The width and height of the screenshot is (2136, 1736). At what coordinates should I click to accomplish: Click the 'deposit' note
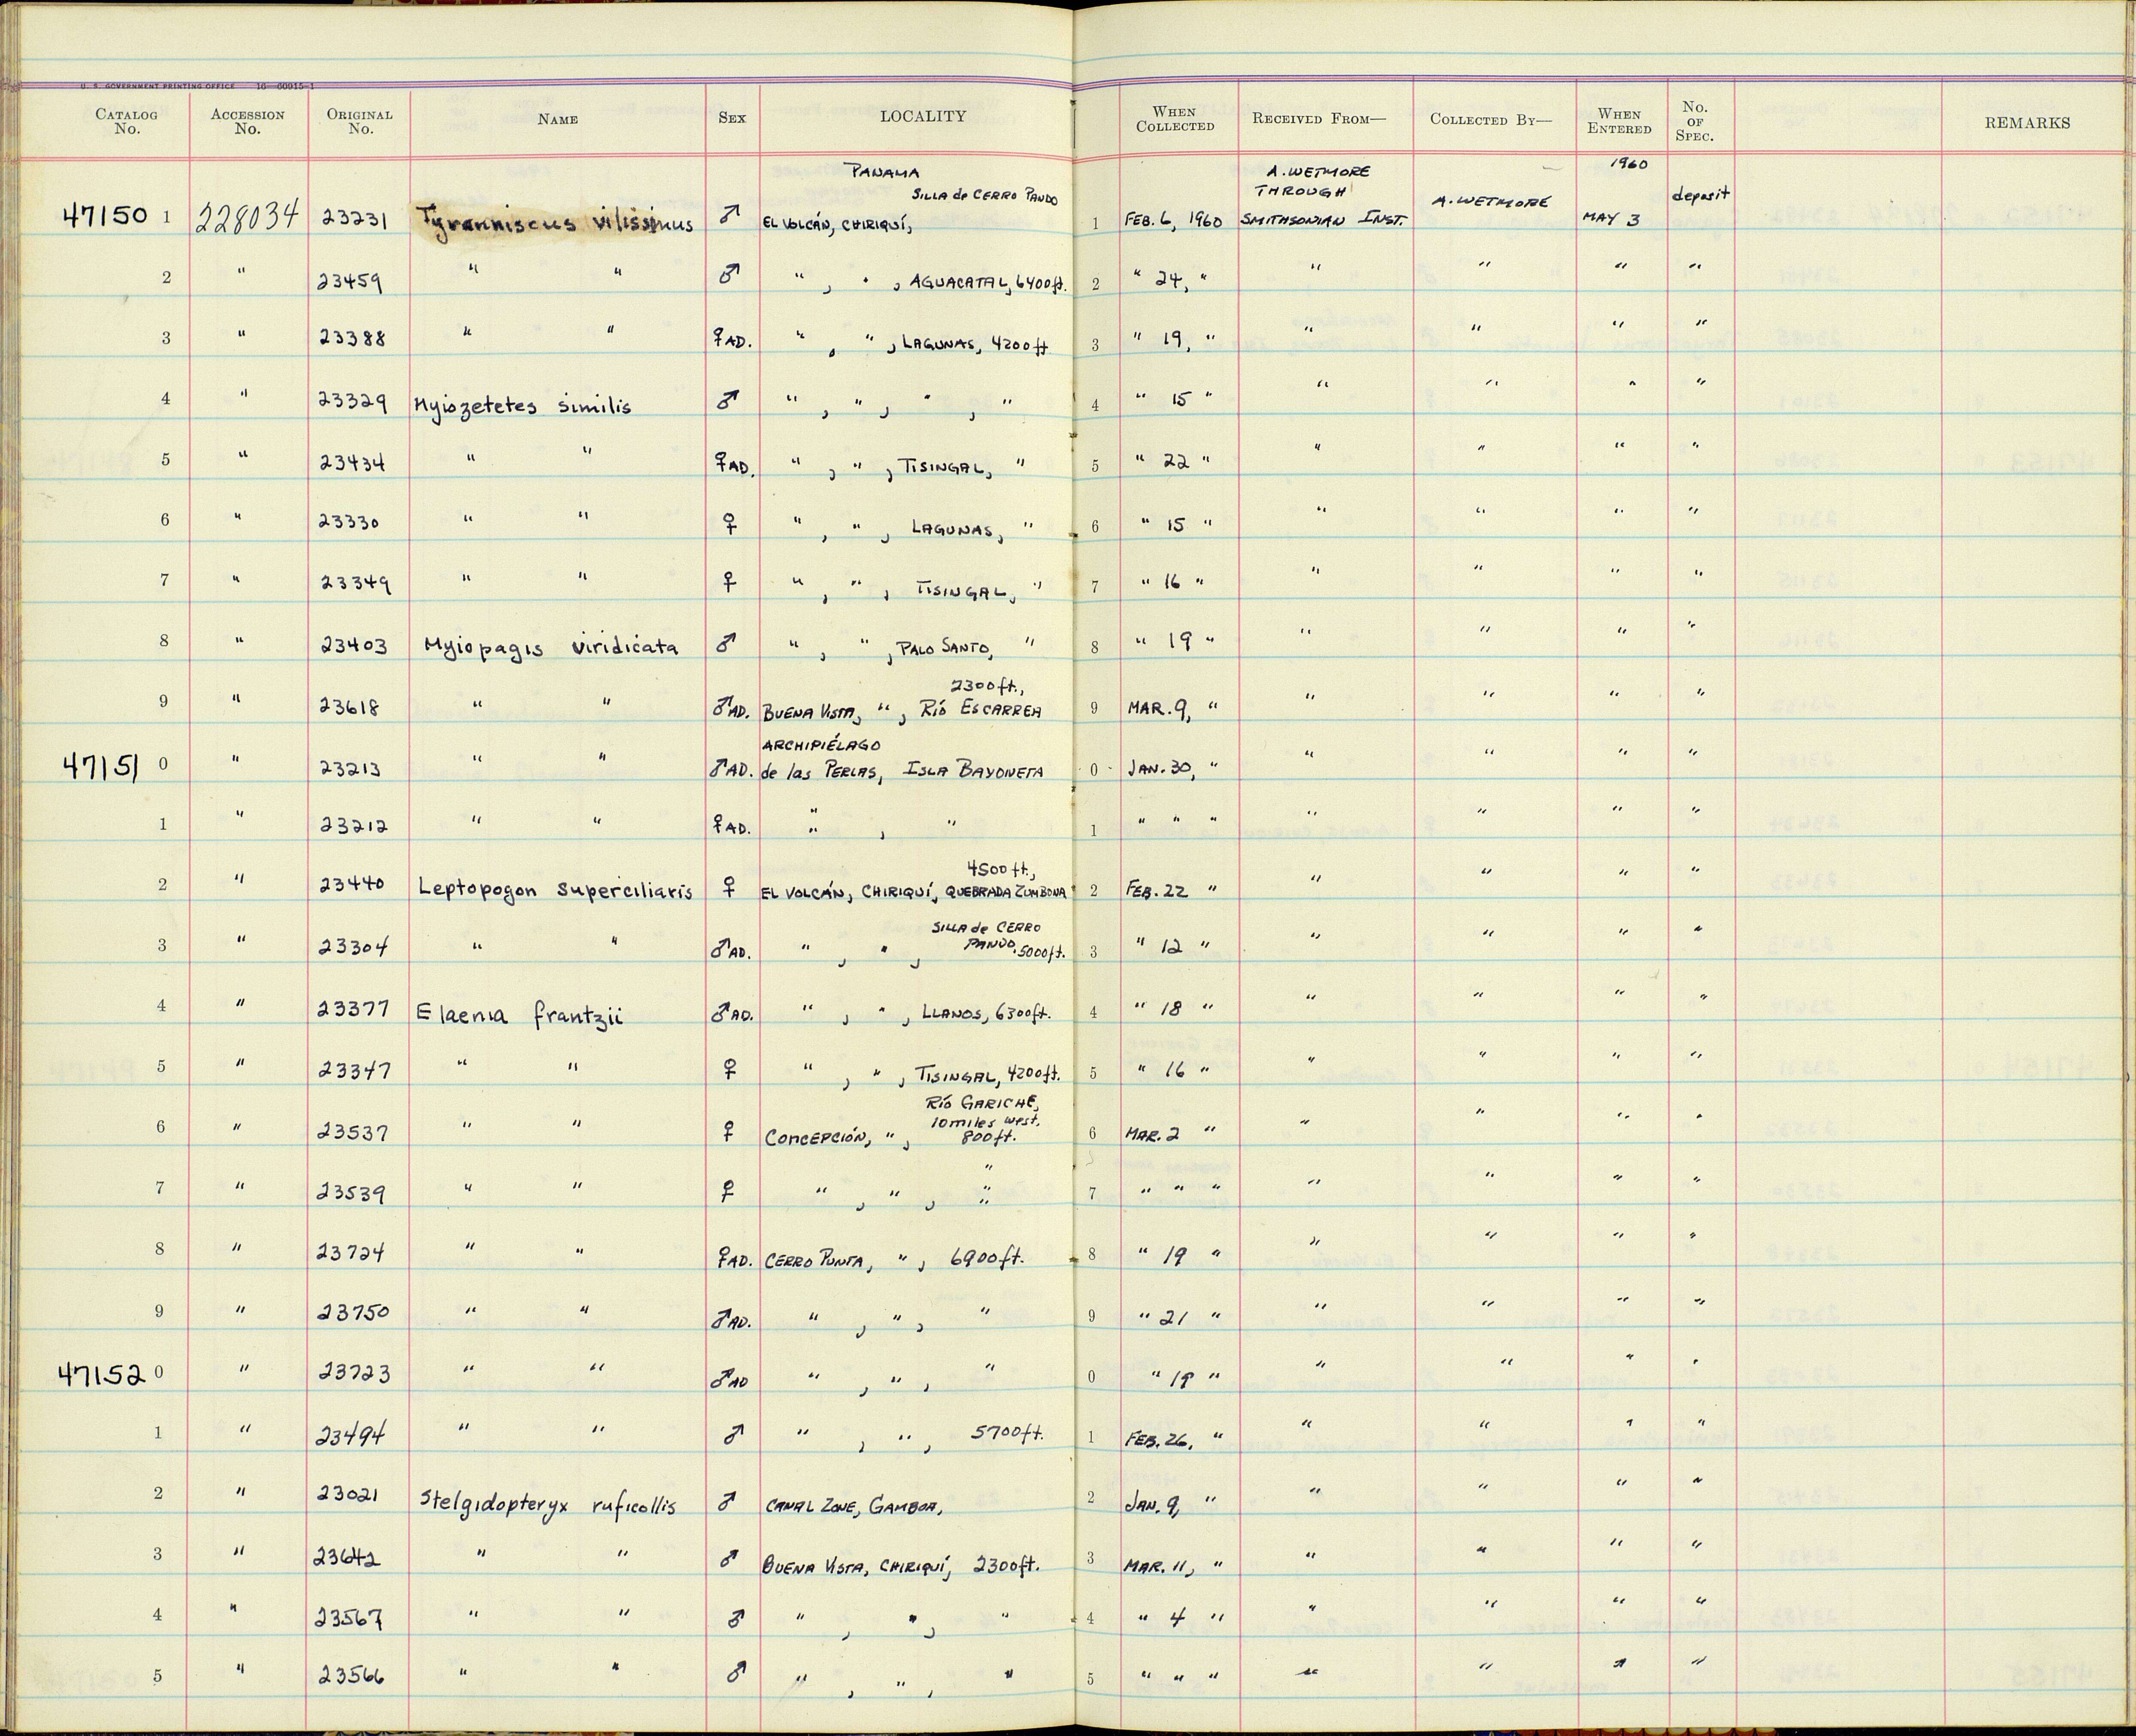(x=1700, y=196)
